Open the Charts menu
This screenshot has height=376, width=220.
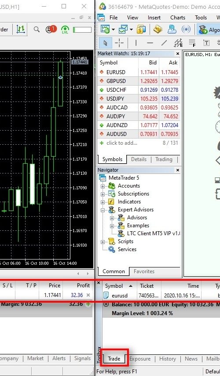click(x=178, y=18)
